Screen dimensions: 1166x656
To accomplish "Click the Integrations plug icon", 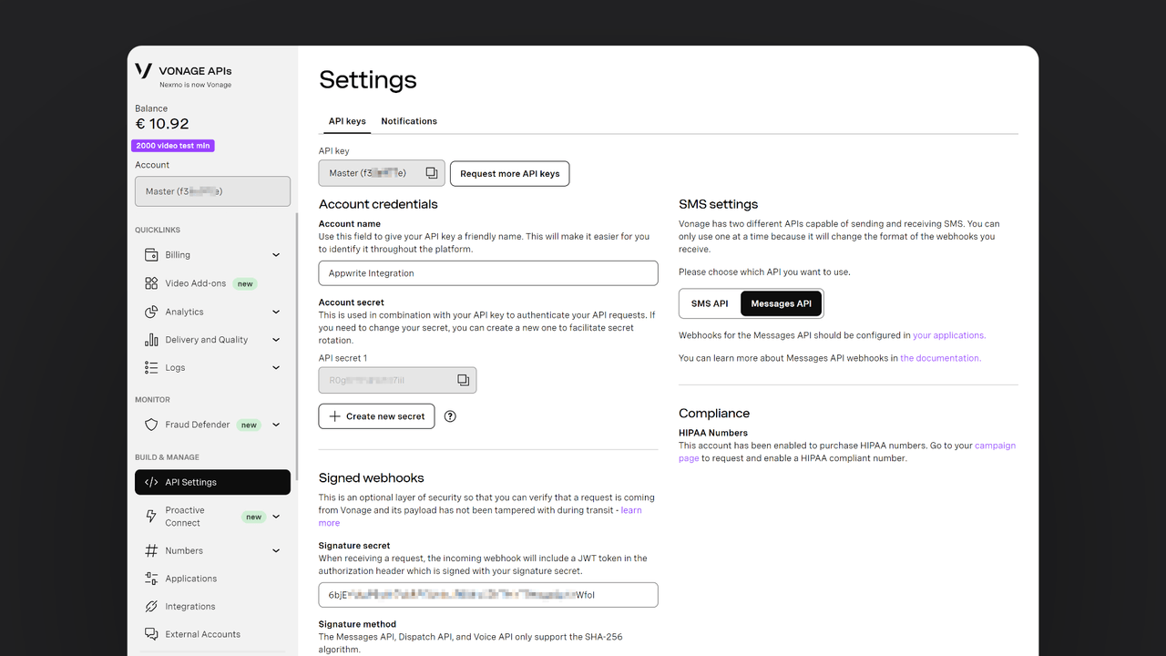I will (151, 607).
